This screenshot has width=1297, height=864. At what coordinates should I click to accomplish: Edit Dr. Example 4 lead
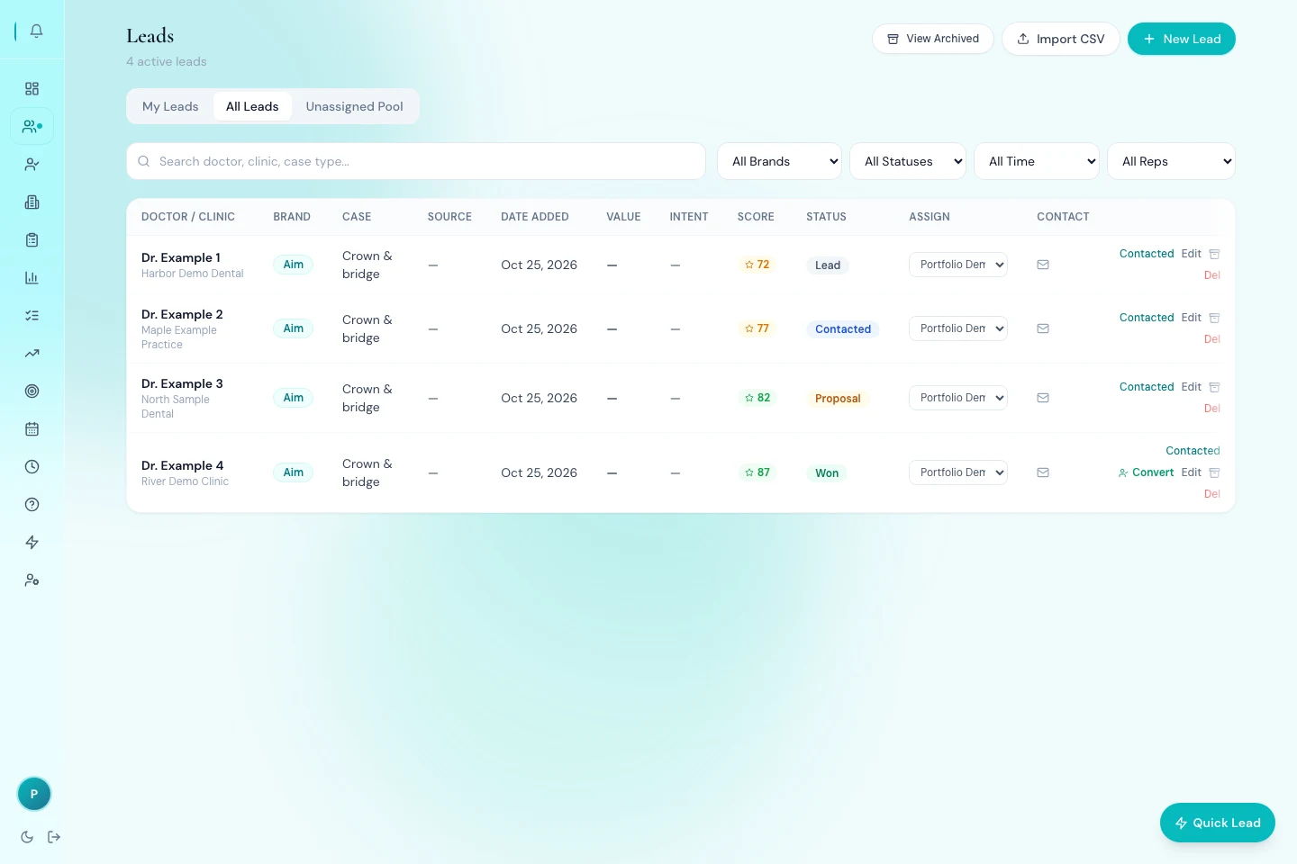click(x=1191, y=472)
